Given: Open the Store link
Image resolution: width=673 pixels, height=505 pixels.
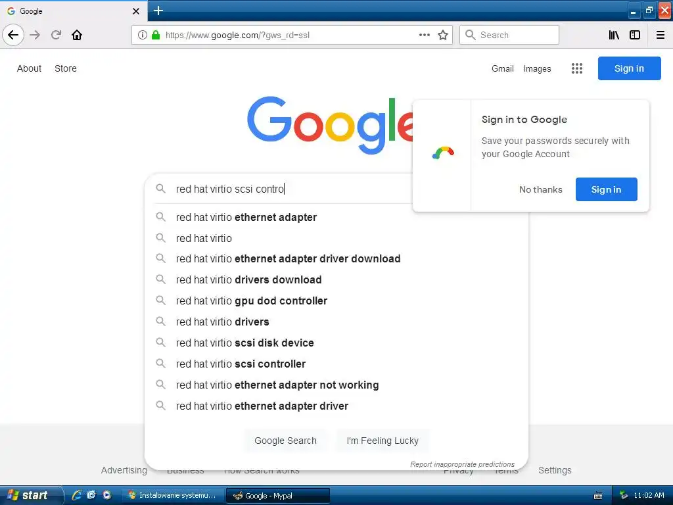Looking at the screenshot, I should (x=66, y=68).
